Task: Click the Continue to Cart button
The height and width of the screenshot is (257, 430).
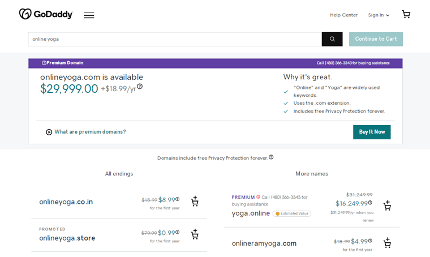Action: click(376, 39)
